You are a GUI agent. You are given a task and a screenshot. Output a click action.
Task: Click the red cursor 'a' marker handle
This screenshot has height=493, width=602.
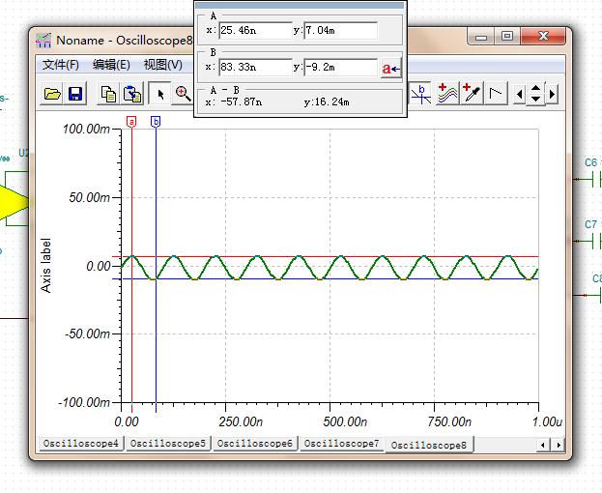(131, 121)
